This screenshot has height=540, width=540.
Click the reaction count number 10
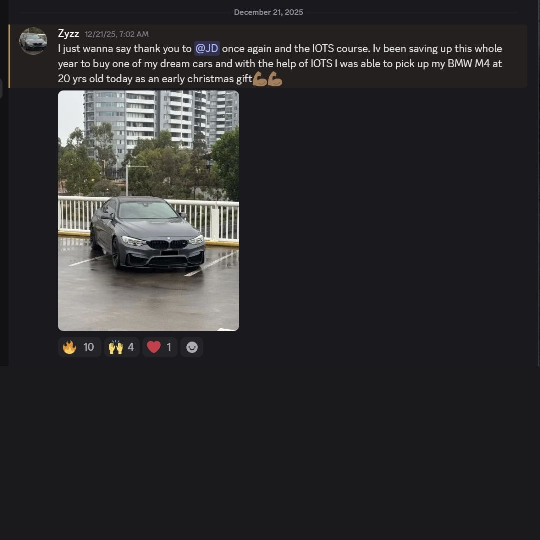(x=88, y=347)
